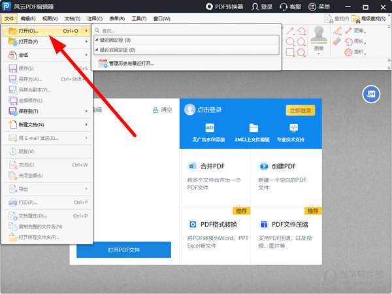Image resolution: width=392 pixels, height=294 pixels.
Task: Click the 另存为(A) icon
Action: [x=13, y=79]
